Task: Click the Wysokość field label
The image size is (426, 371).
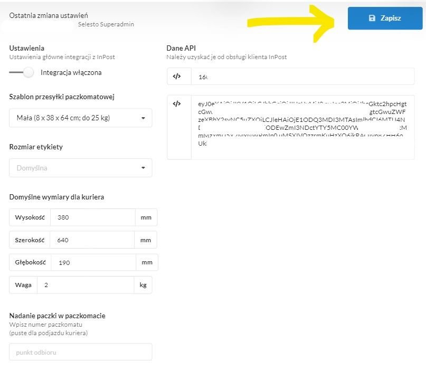Action: click(x=30, y=217)
